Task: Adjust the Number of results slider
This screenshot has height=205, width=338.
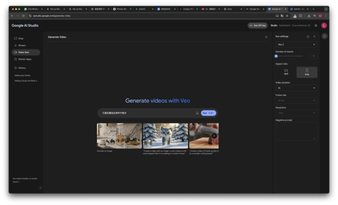Action: [x=289, y=56]
